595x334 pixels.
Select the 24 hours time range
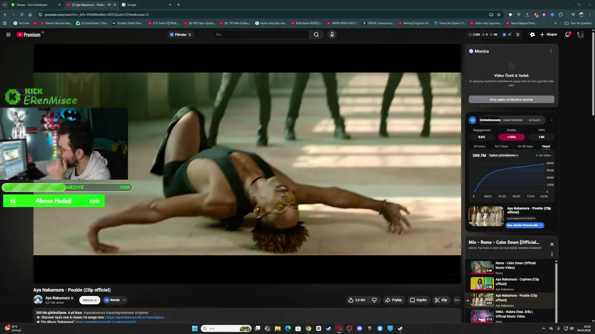click(x=479, y=146)
